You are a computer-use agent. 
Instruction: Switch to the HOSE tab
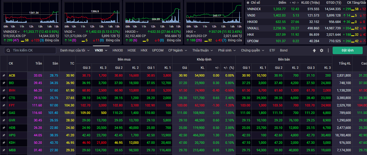click(132, 50)
